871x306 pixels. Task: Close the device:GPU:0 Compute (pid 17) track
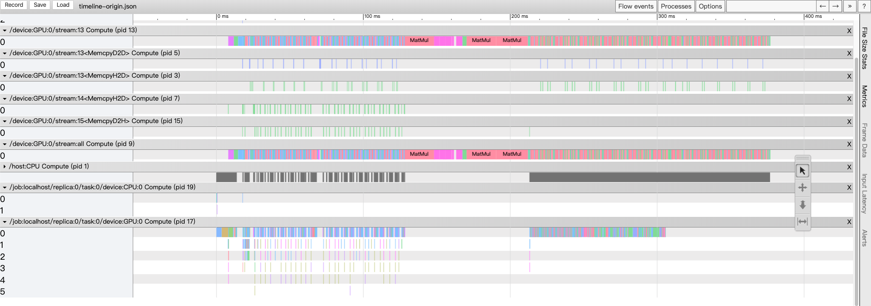[849, 222]
